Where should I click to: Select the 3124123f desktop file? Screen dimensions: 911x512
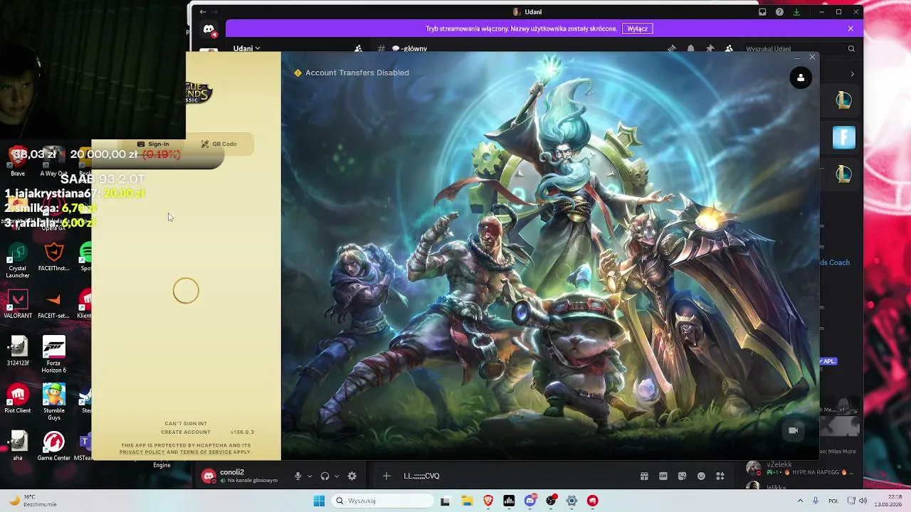(18, 351)
